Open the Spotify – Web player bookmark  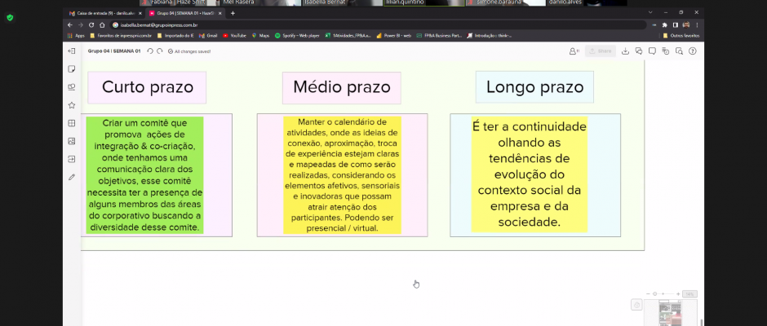297,36
